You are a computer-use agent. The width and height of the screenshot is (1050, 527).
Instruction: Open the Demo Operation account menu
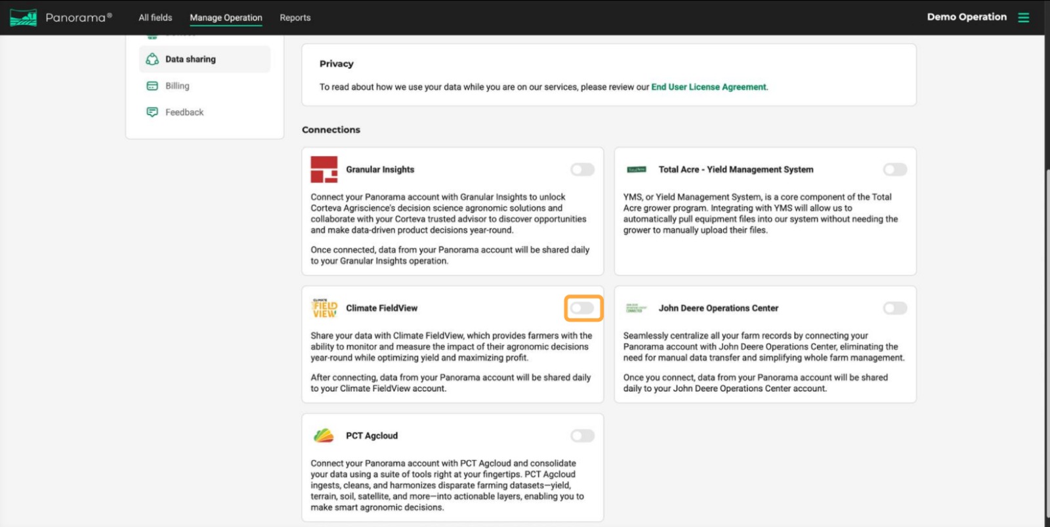[x=966, y=17]
